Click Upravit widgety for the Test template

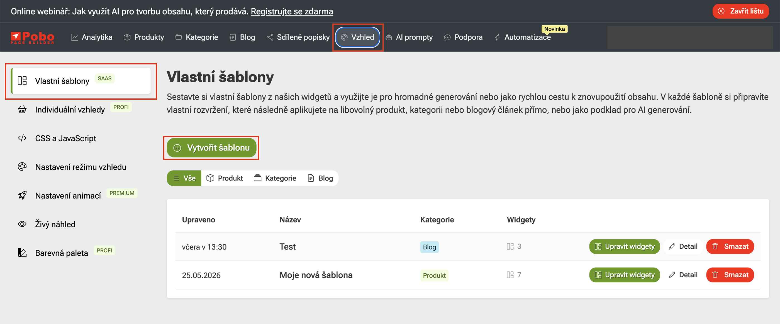[624, 247]
